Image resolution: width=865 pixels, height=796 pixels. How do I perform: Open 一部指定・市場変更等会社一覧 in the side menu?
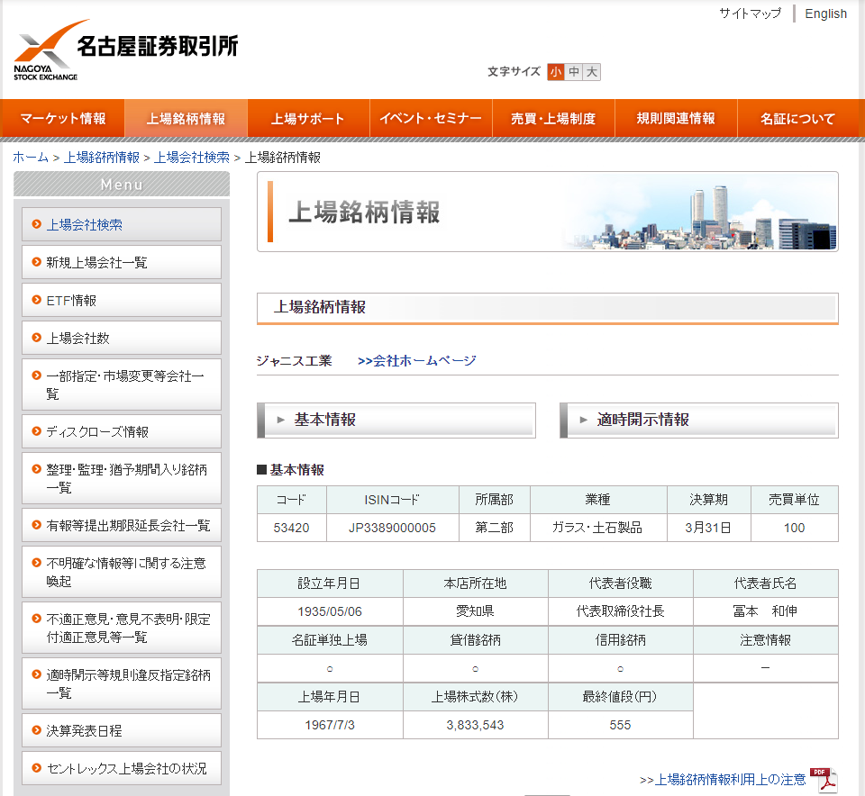pyautogui.click(x=122, y=384)
